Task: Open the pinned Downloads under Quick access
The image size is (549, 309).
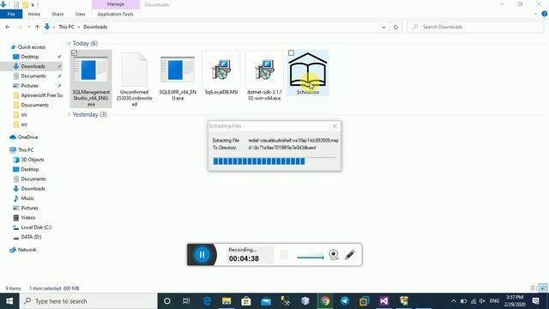Action: (x=33, y=66)
